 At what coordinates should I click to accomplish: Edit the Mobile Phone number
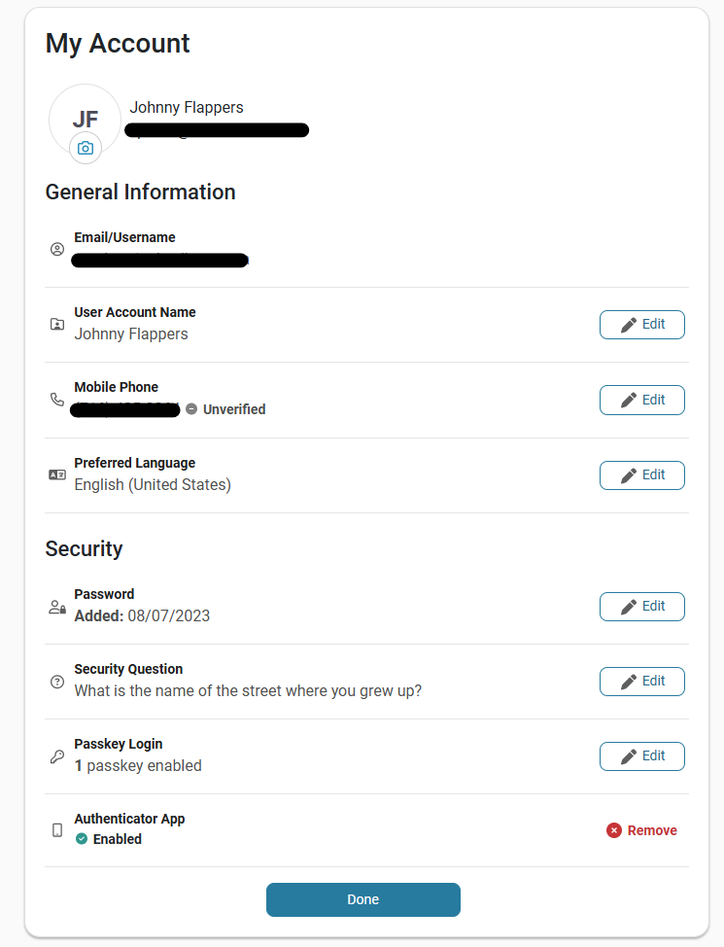tap(641, 400)
